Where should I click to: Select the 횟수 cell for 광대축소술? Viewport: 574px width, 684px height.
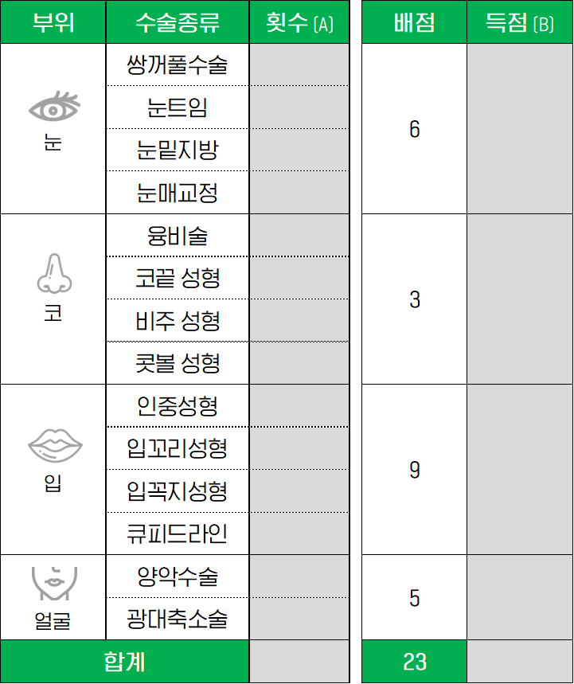299,619
